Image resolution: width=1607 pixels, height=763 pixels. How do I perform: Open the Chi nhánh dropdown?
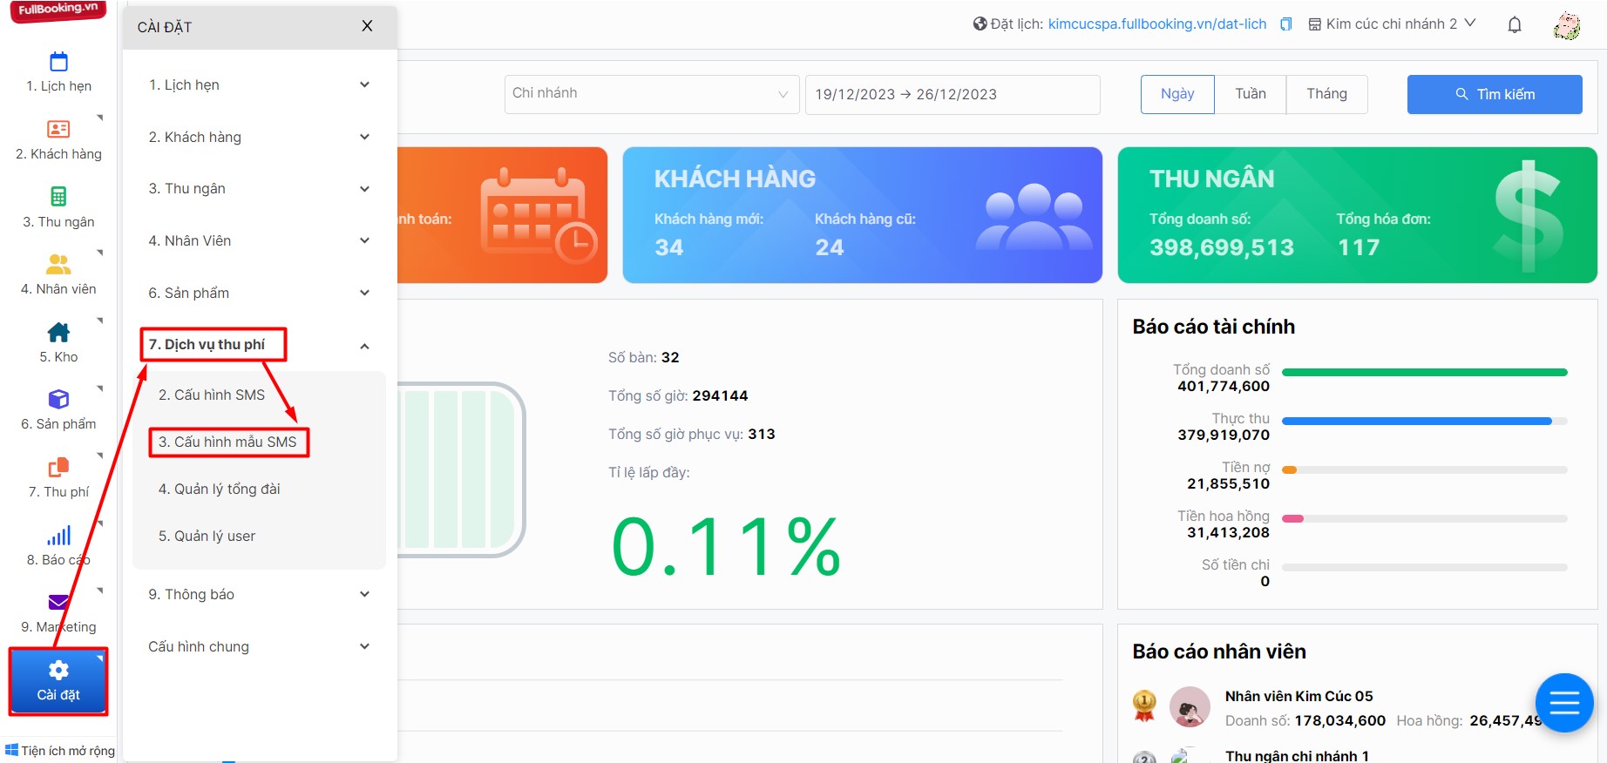click(651, 94)
